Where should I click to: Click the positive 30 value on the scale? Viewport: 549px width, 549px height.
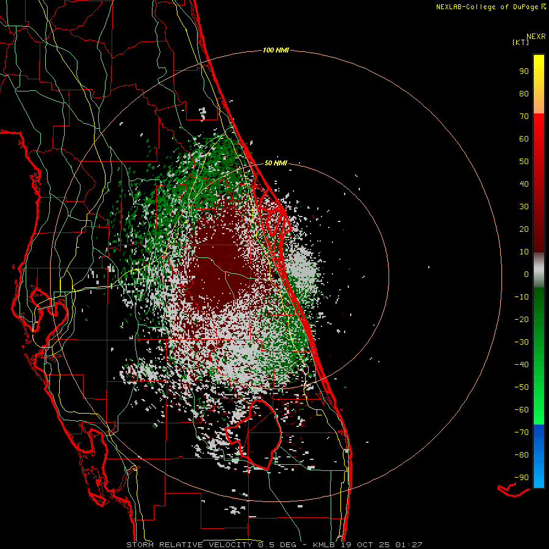524,207
